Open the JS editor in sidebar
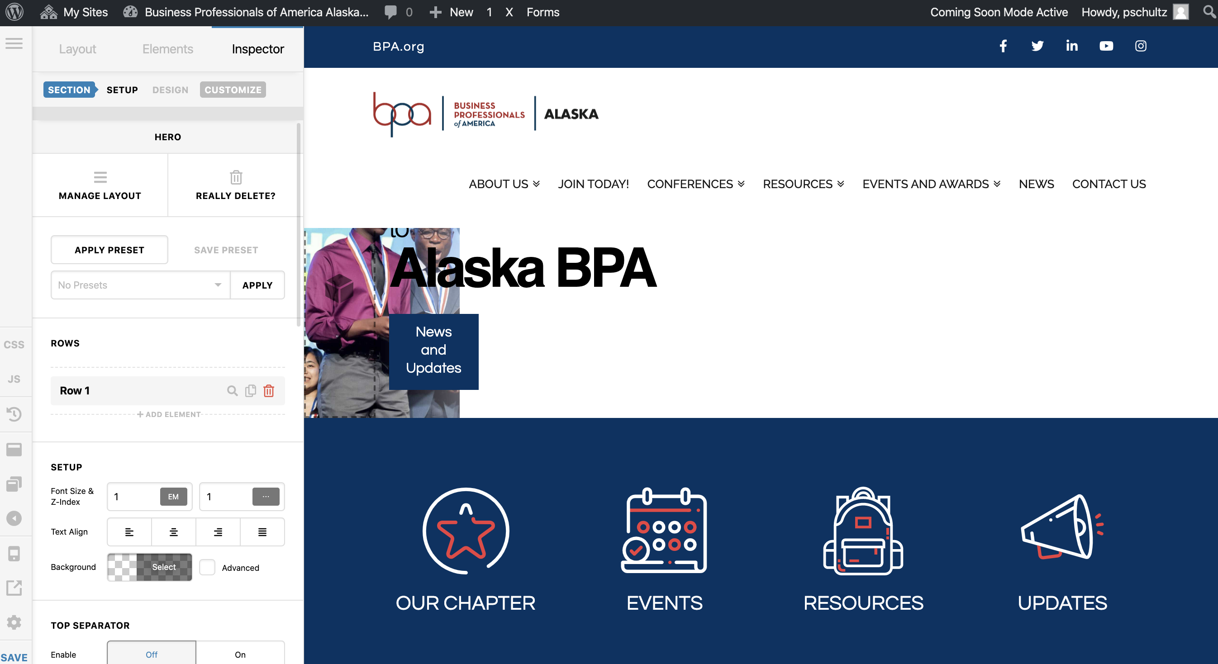This screenshot has width=1218, height=664. point(14,379)
